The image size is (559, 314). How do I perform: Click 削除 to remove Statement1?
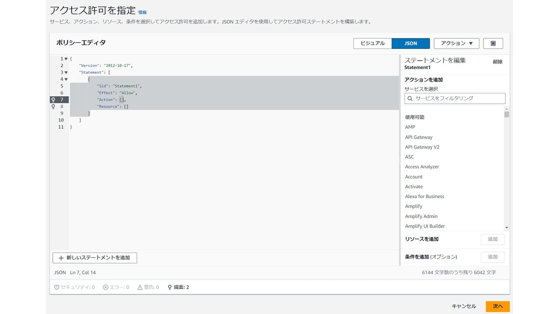click(x=497, y=62)
